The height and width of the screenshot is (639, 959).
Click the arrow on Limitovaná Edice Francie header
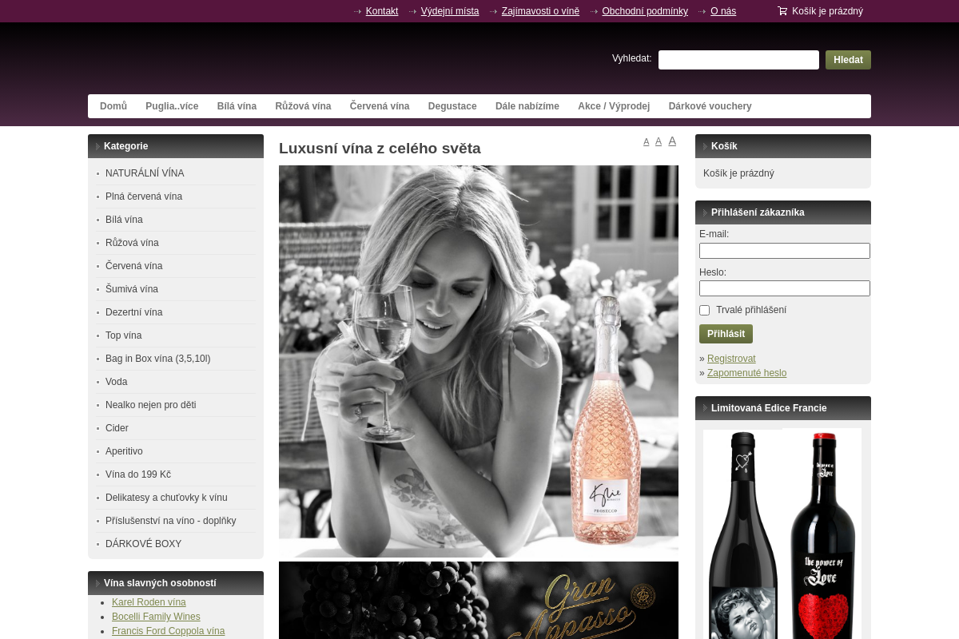click(704, 408)
